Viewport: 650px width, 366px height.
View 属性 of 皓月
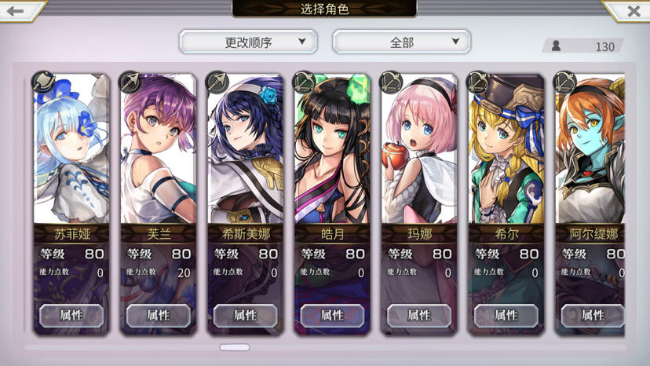coord(332,316)
